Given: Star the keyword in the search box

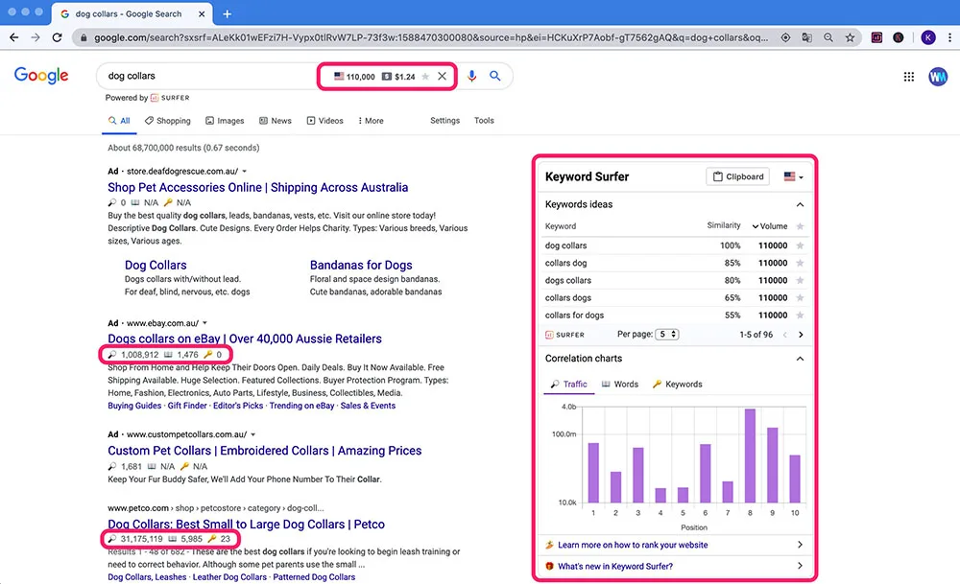Looking at the screenshot, I should click(425, 77).
